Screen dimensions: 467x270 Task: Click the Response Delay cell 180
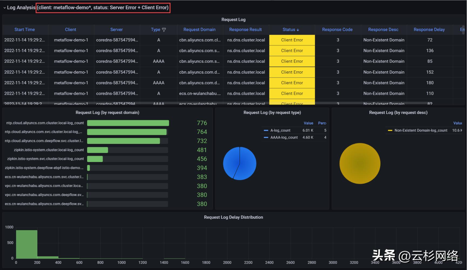(430, 83)
